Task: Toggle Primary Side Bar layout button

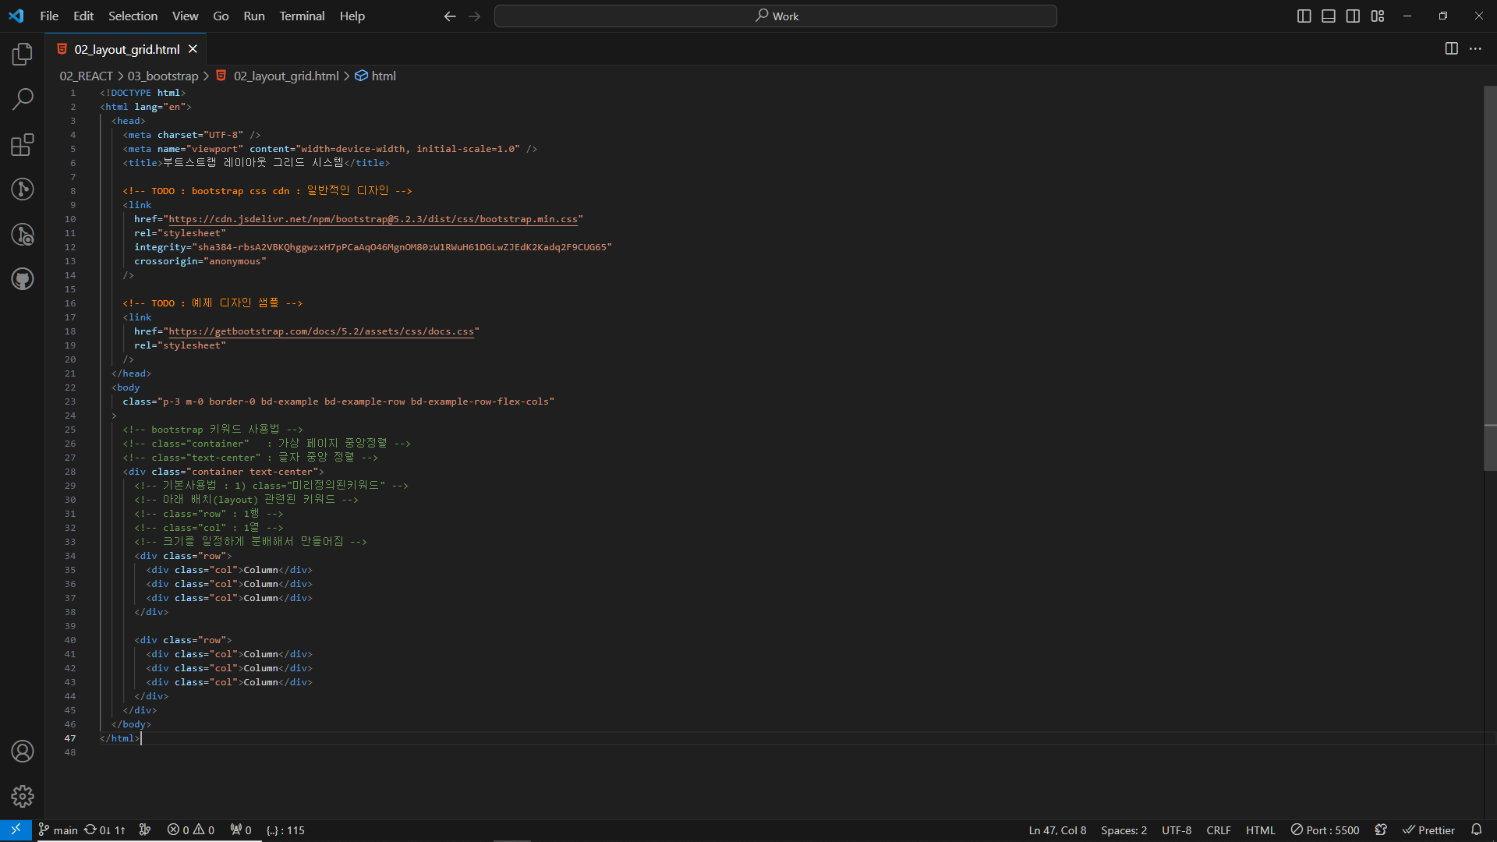Action: click(1304, 16)
